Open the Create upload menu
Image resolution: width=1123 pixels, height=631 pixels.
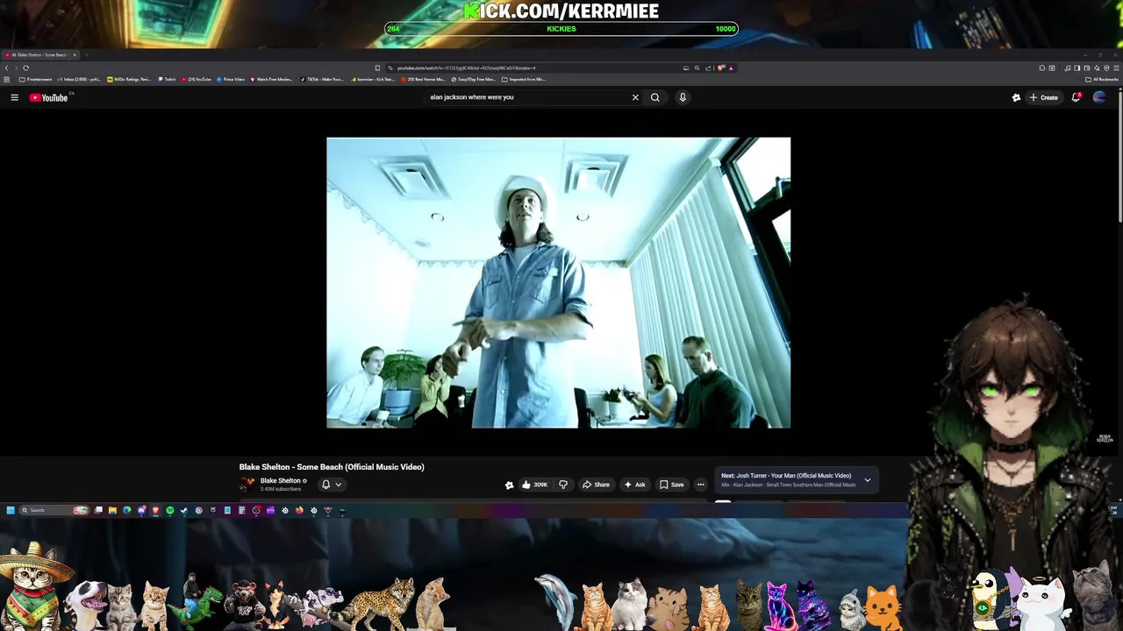coord(1043,97)
